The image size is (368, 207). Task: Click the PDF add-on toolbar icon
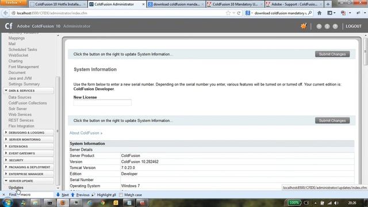click(343, 13)
